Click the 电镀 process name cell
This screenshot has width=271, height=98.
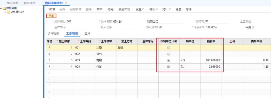click(x=106, y=60)
